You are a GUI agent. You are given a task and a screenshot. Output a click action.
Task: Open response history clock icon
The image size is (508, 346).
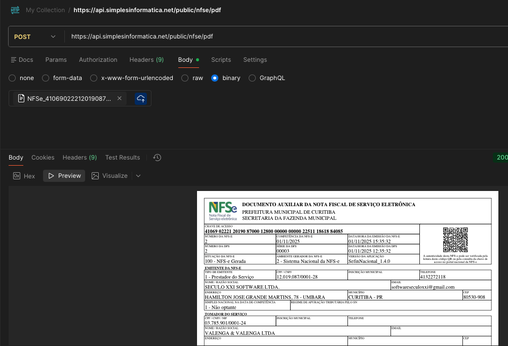click(157, 158)
